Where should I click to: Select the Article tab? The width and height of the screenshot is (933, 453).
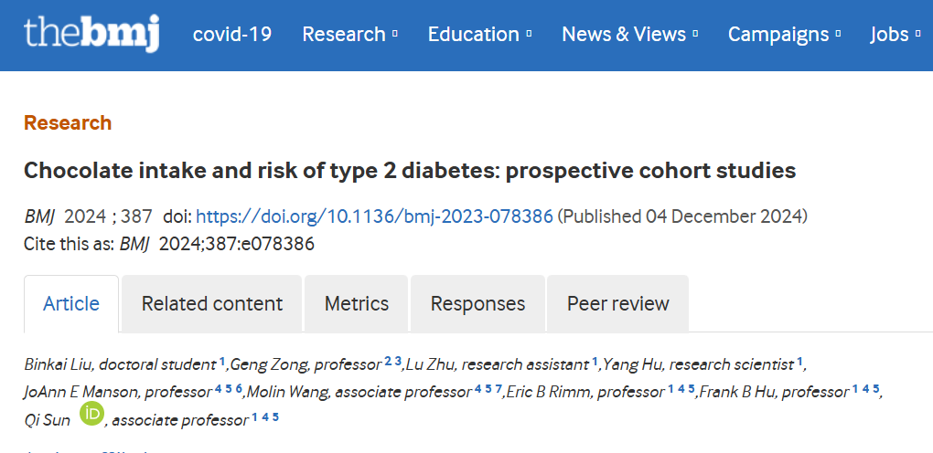(71, 304)
